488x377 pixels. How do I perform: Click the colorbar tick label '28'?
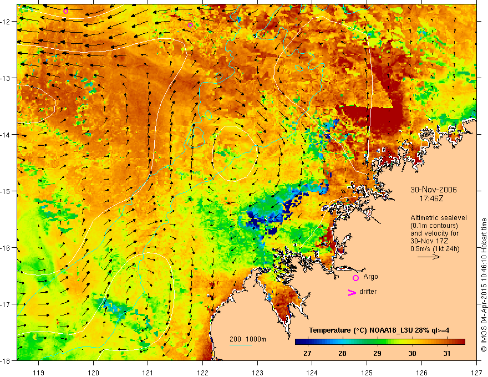tap(342, 353)
